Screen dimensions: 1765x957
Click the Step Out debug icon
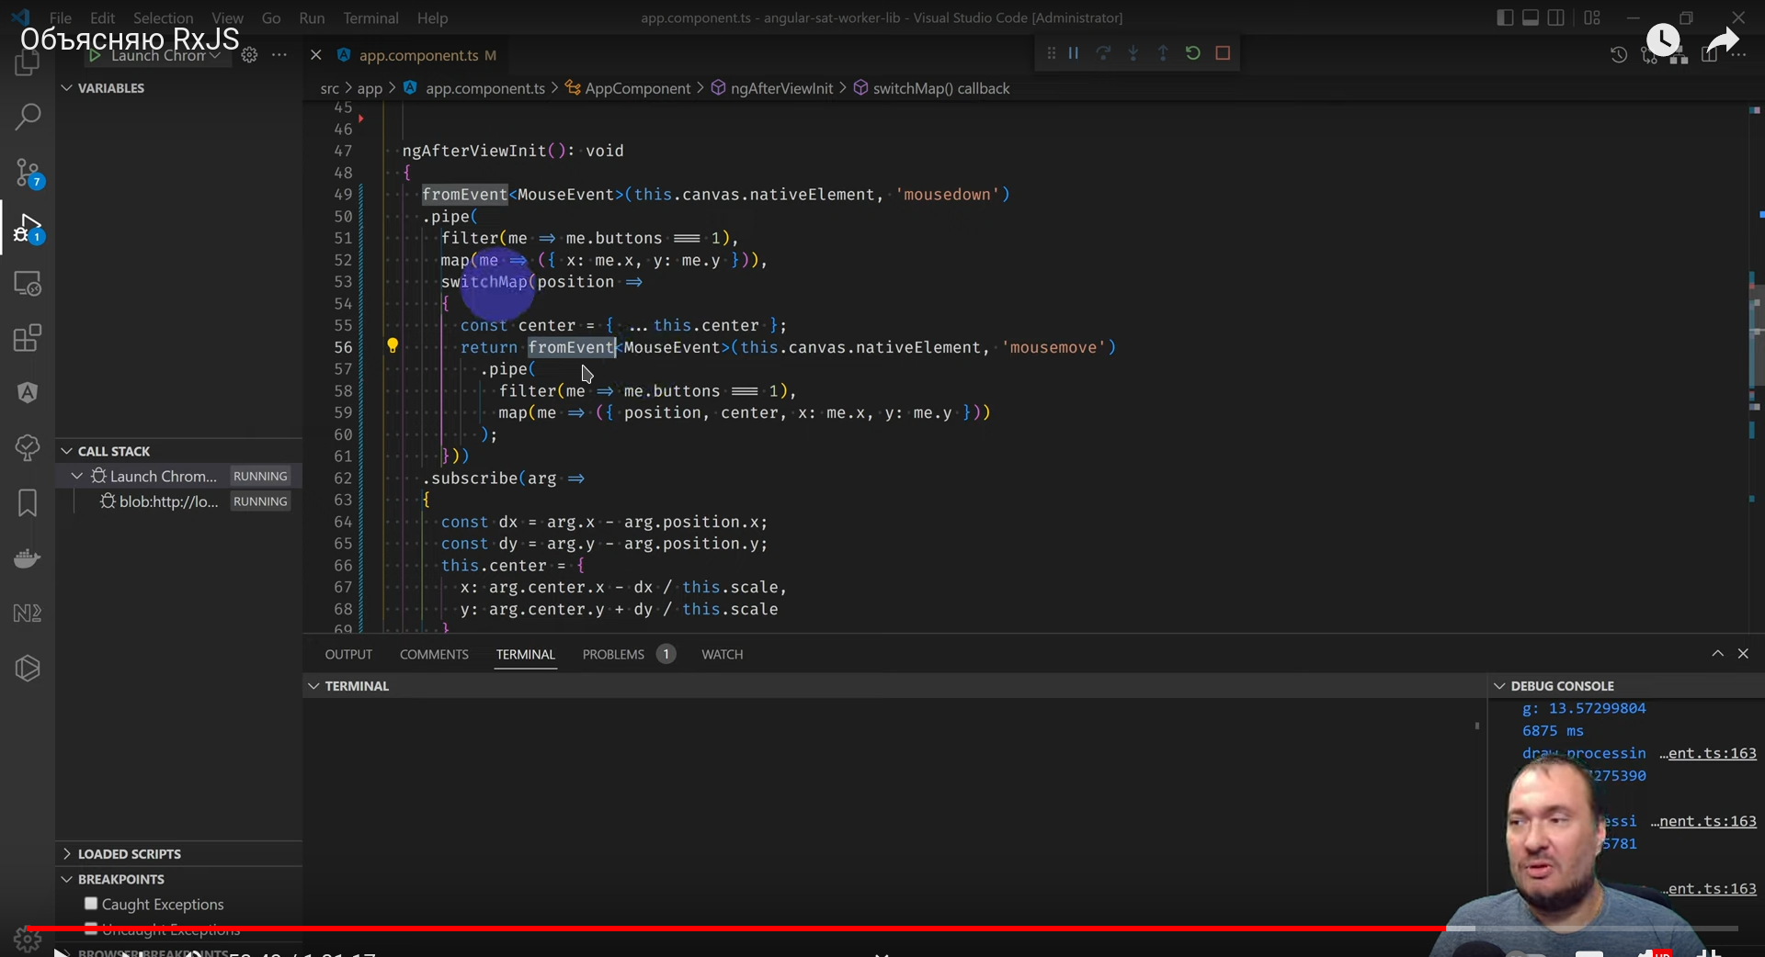pos(1163,53)
